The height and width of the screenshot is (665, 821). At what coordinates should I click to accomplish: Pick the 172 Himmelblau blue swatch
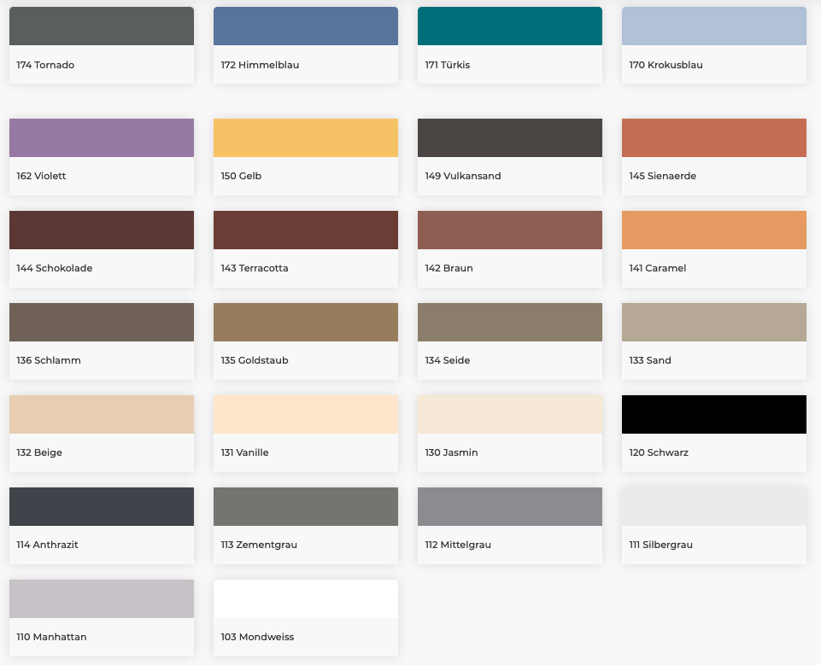pos(305,26)
